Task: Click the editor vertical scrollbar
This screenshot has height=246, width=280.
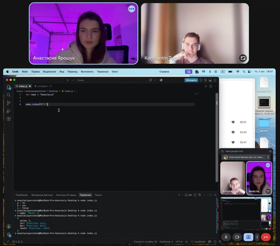Action: 217,137
